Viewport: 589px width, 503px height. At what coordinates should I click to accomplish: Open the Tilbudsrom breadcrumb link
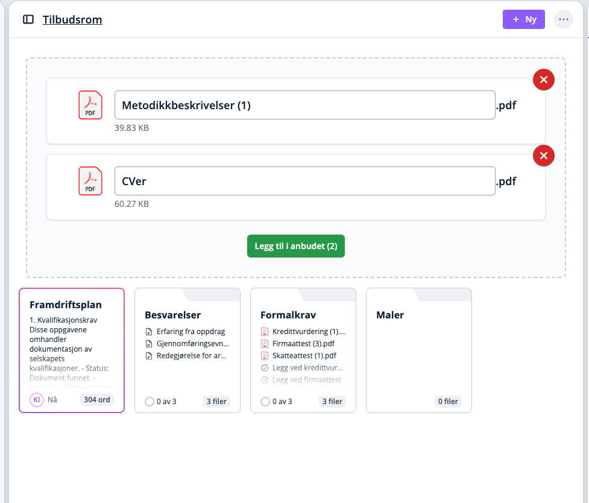click(72, 20)
